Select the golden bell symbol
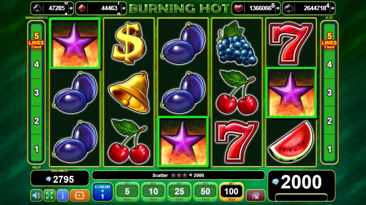This screenshot has height=205, width=366. click(x=129, y=92)
